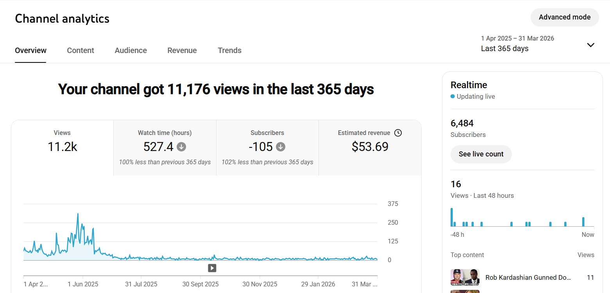Click the tallest bar in the realtime 48-hour chart
This screenshot has width=610, height=293.
pos(452,217)
